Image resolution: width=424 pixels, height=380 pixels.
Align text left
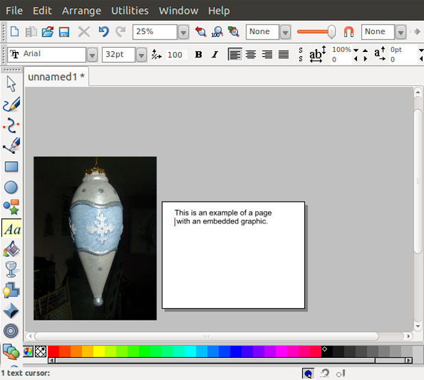click(x=235, y=54)
